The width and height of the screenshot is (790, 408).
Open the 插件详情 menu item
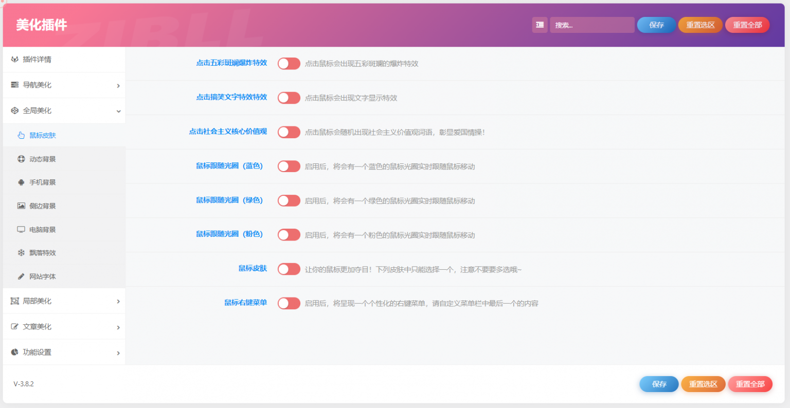64,60
